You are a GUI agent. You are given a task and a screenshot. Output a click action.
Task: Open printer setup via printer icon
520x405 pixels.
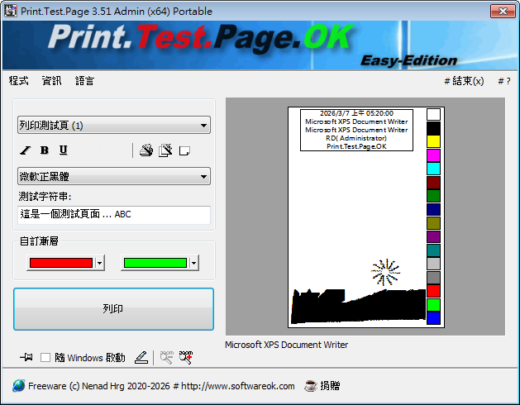coord(146,150)
